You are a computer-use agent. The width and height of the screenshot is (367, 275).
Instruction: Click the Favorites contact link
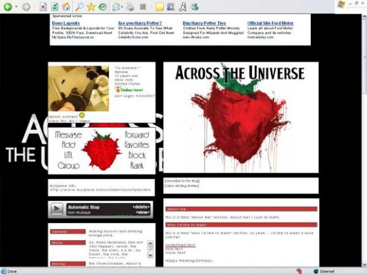click(137, 145)
